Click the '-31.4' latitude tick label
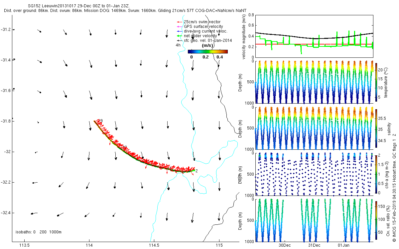The height and width of the screenshot is (249, 399). (6, 60)
